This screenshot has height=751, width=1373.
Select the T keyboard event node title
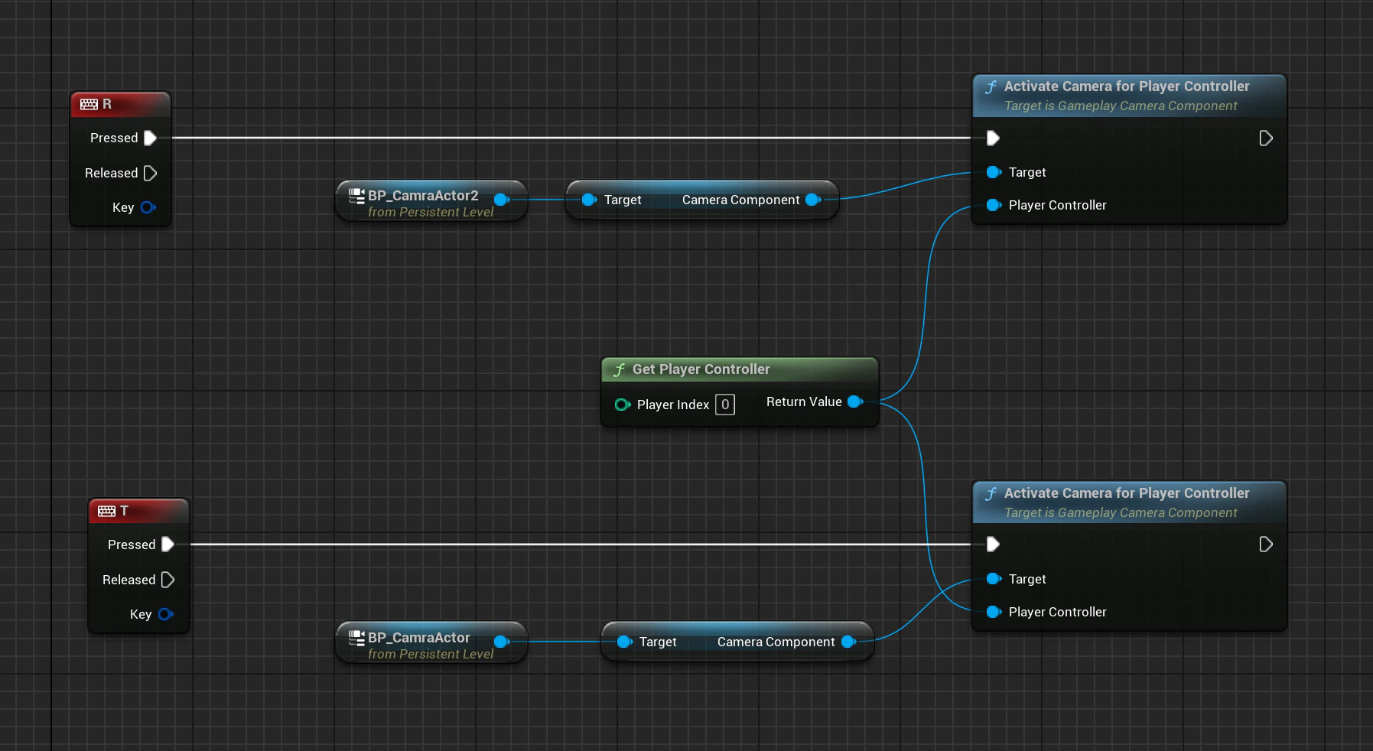138,511
